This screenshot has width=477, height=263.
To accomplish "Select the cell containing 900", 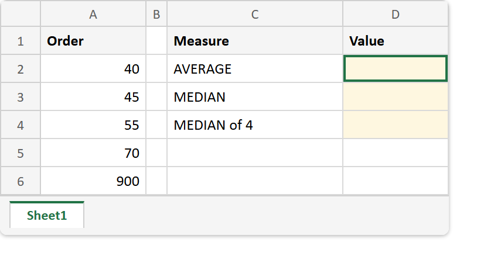I will pyautogui.click(x=93, y=181).
